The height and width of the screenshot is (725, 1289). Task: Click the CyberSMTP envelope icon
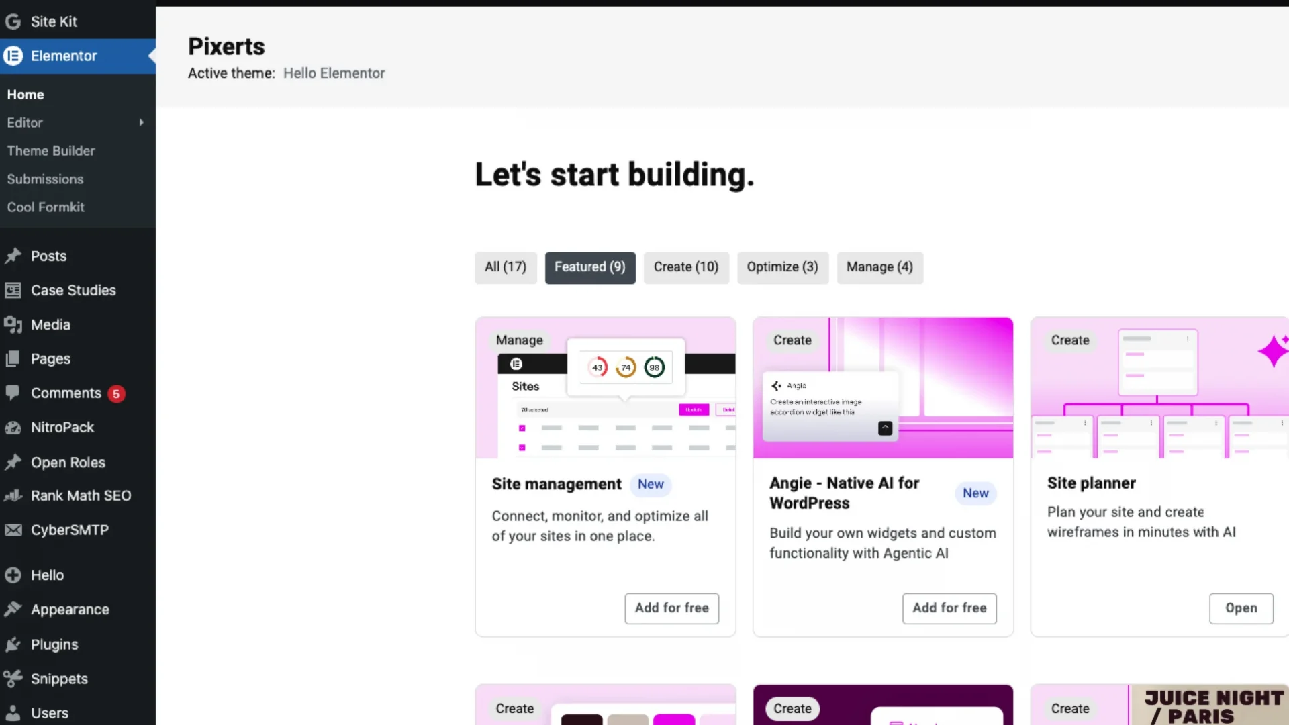pyautogui.click(x=13, y=530)
